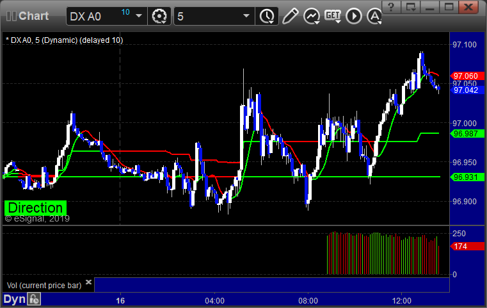Close the Vol (current price bar) tab
The width and height of the screenshot is (487, 308).
point(88,282)
